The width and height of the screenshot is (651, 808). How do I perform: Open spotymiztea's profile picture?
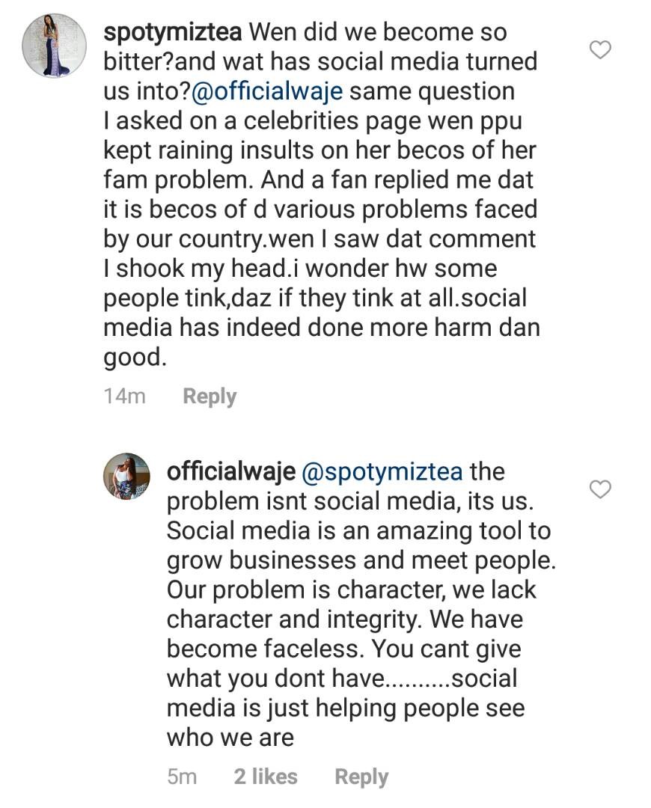tap(55, 45)
